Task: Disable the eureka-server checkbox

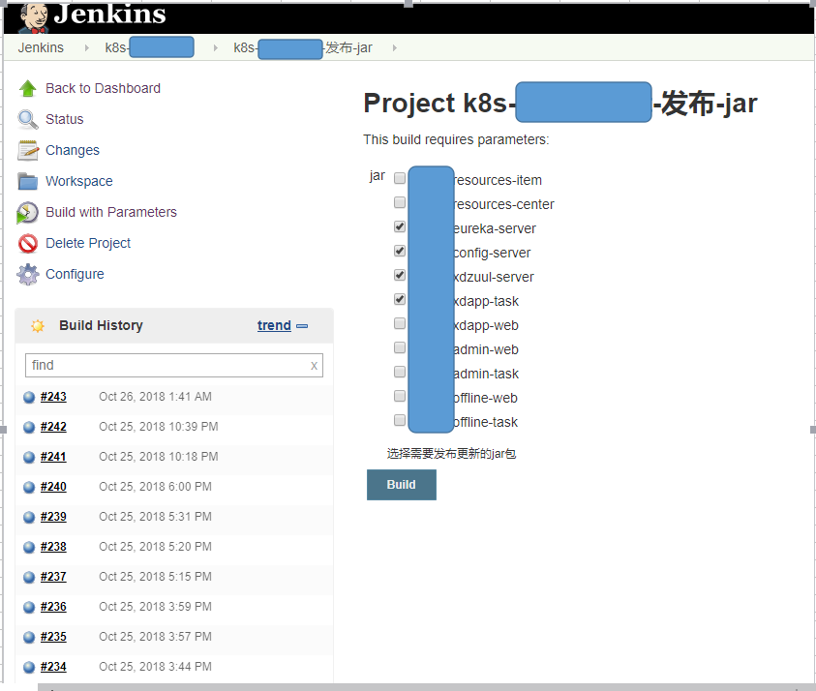Action: pos(399,226)
